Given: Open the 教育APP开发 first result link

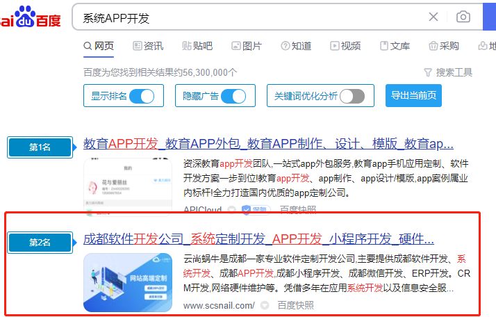Looking at the screenshot, I should [x=268, y=144].
